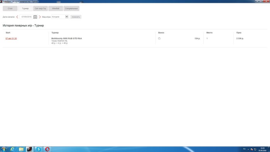Viewport: 270px width, 152px height.
Task: Click the Турнир column header
Action: click(x=55, y=32)
